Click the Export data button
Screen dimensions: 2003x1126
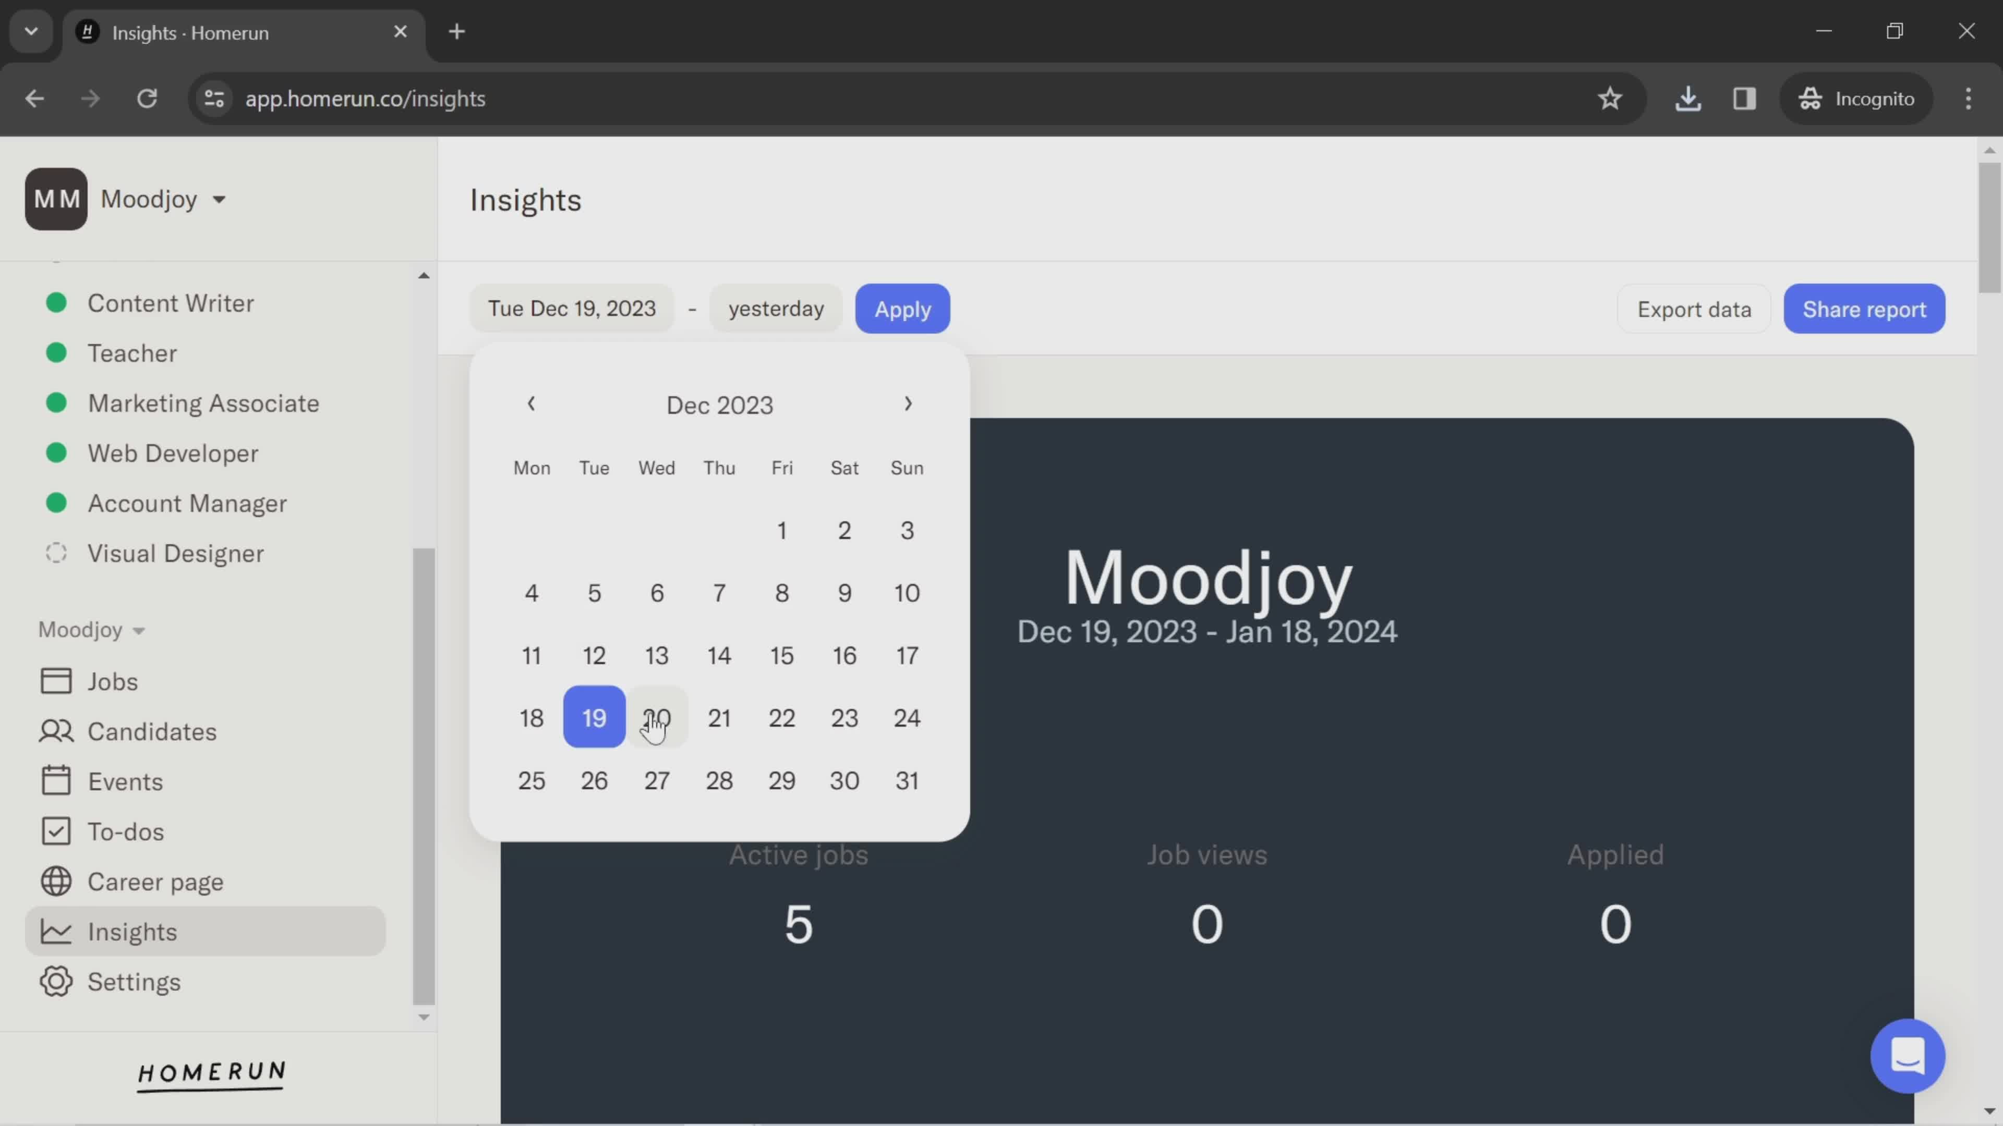point(1694,308)
